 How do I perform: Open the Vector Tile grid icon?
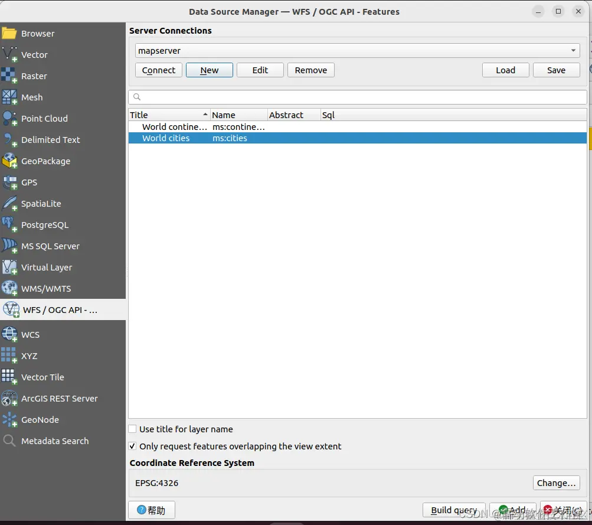tap(9, 377)
